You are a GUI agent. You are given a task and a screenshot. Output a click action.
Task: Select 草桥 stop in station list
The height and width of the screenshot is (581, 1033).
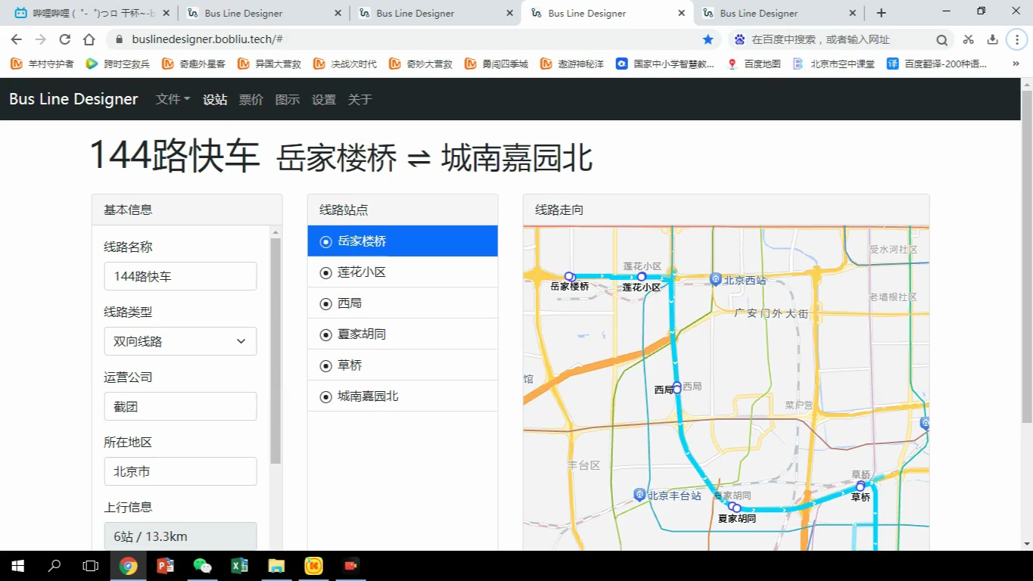pos(403,365)
